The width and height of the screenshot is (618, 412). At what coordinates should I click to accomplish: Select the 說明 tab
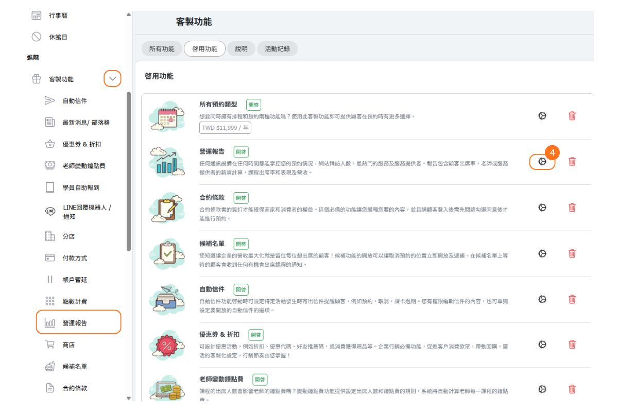point(241,49)
